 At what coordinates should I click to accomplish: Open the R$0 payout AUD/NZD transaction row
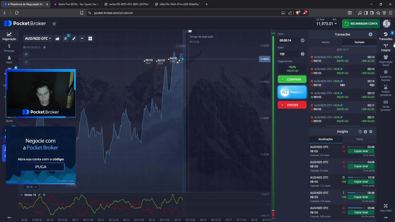[x=343, y=83]
